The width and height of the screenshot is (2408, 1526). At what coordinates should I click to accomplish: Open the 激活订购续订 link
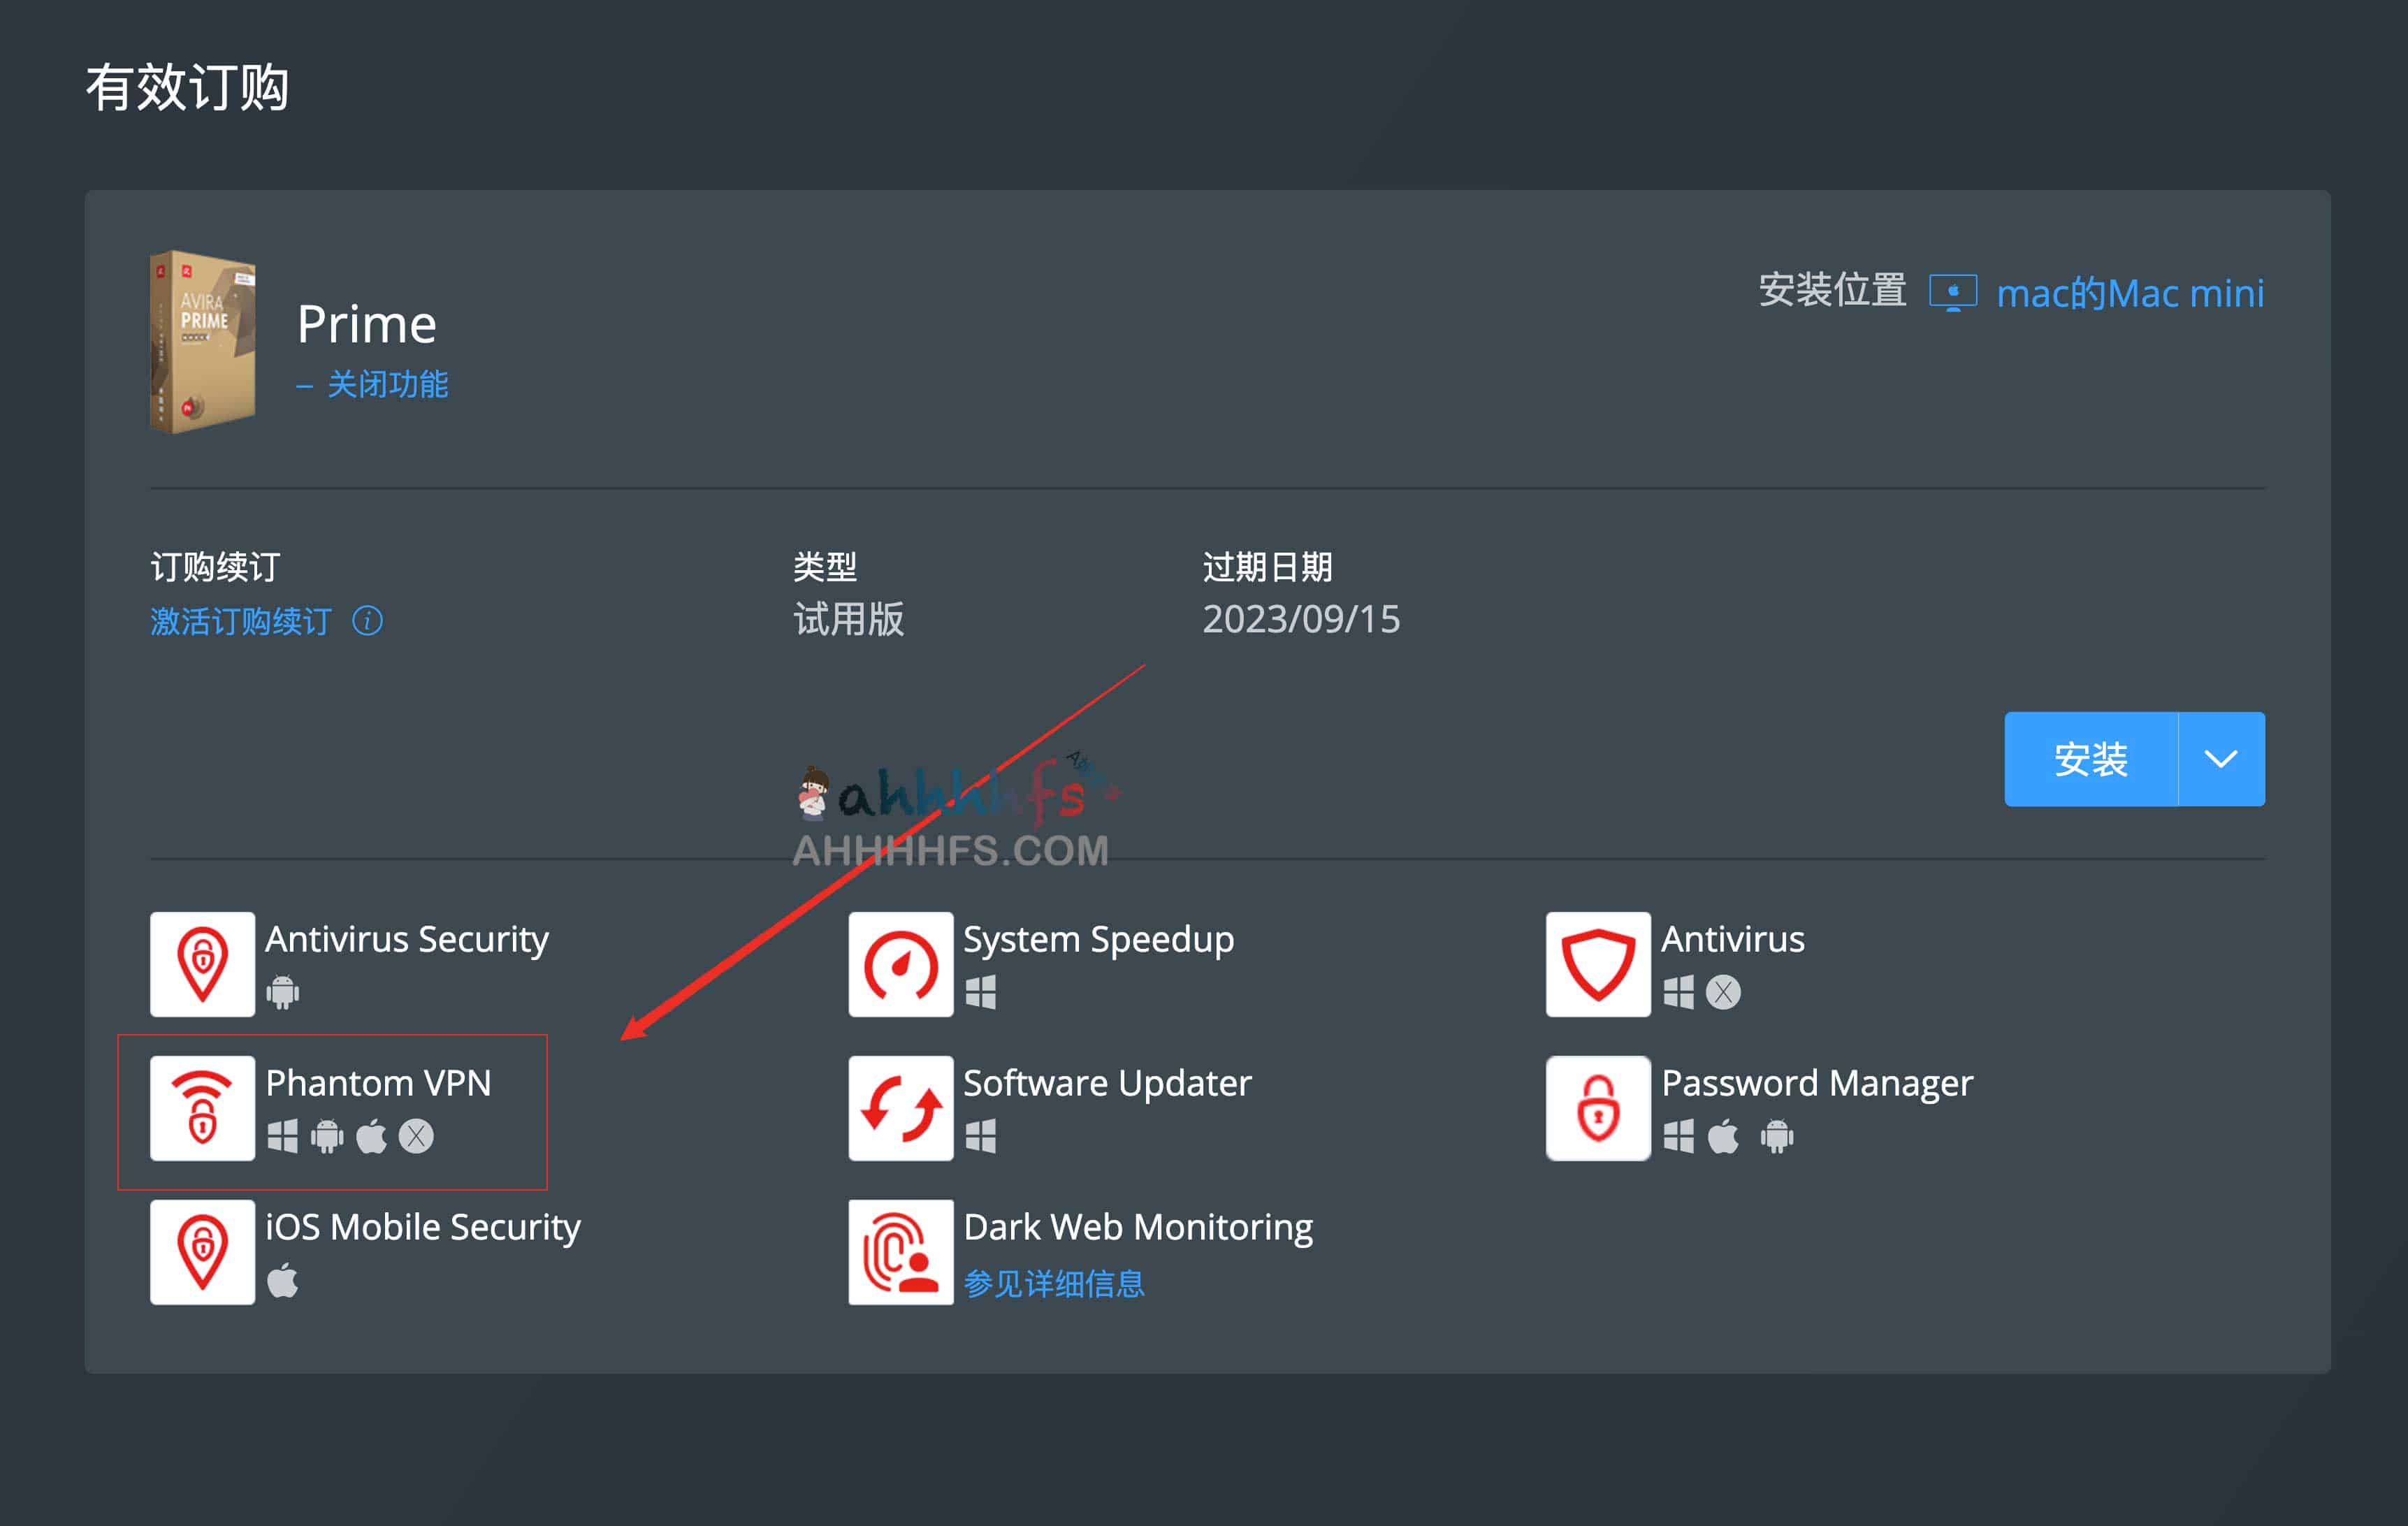coord(240,622)
